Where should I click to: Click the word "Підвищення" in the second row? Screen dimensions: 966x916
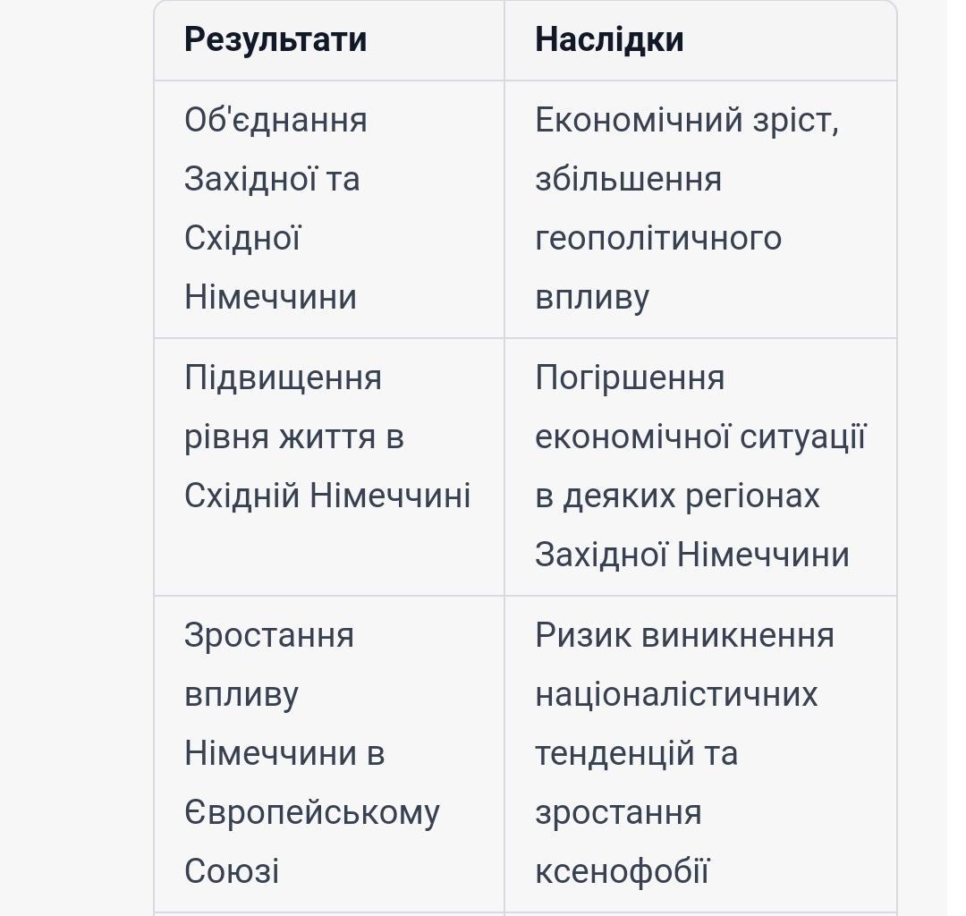(x=283, y=378)
